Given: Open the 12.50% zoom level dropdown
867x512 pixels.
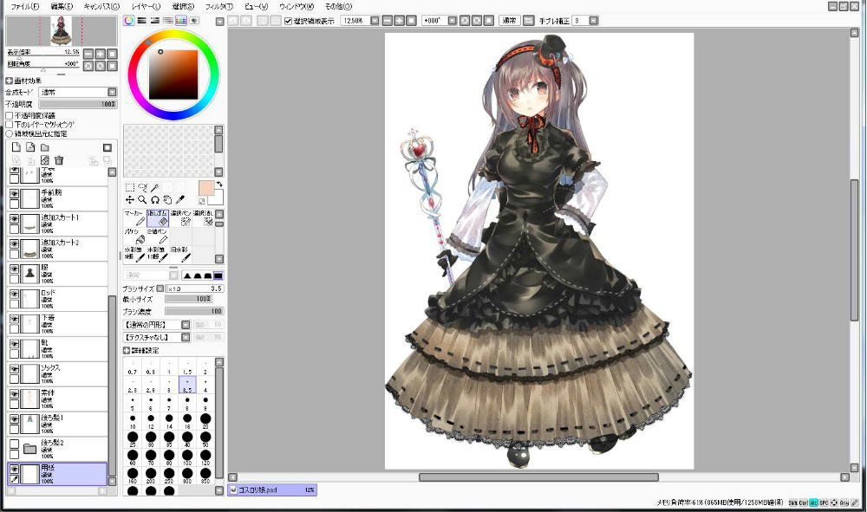Looking at the screenshot, I should [375, 21].
